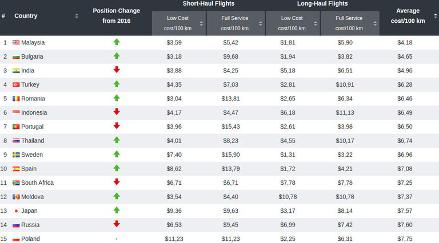
Task: Click the Average cost/100 km header
Action: pyautogui.click(x=409, y=16)
